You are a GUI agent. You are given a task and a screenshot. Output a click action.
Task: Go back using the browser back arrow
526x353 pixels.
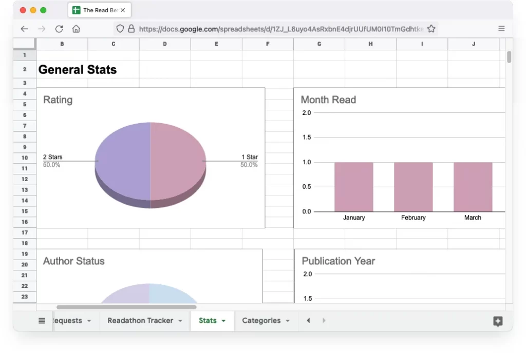24,29
